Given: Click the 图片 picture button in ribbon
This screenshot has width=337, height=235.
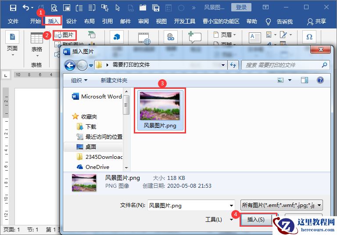Looking at the screenshot, I should [65, 35].
